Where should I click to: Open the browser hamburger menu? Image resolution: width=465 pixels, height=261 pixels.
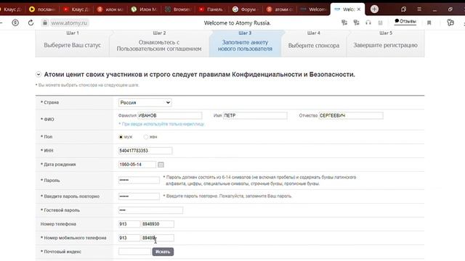coord(419,9)
